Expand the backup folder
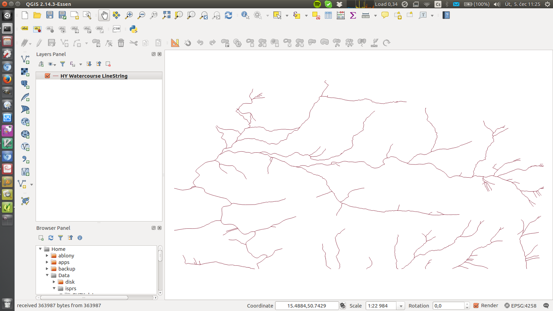Image resolution: width=553 pixels, height=311 pixels. 47,268
